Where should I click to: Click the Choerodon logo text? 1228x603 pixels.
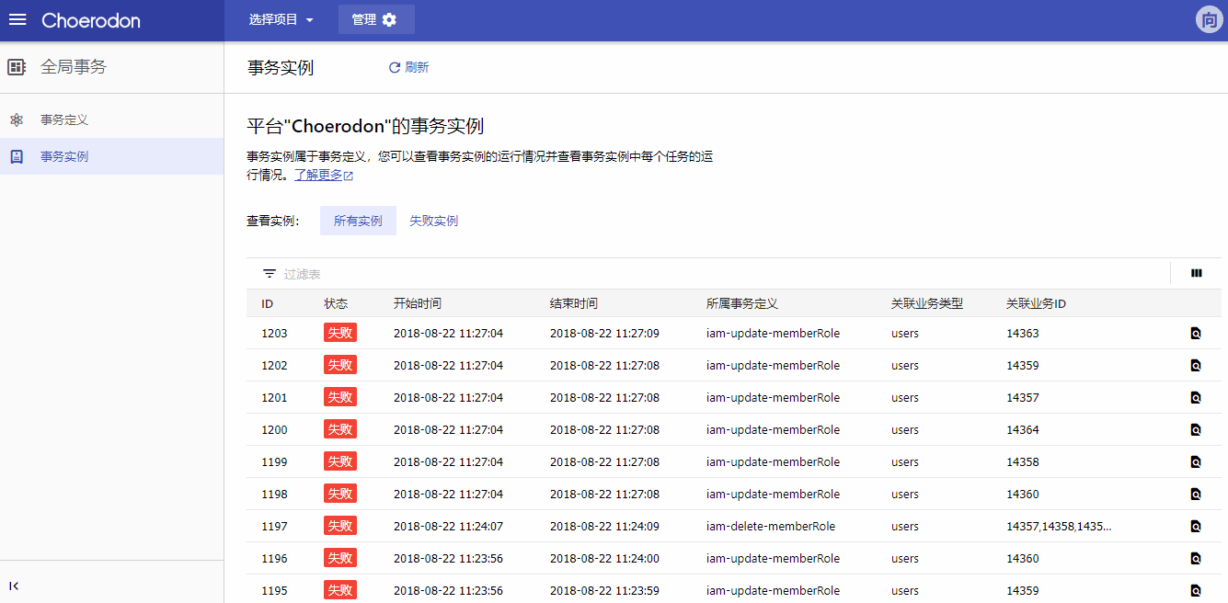coord(91,20)
